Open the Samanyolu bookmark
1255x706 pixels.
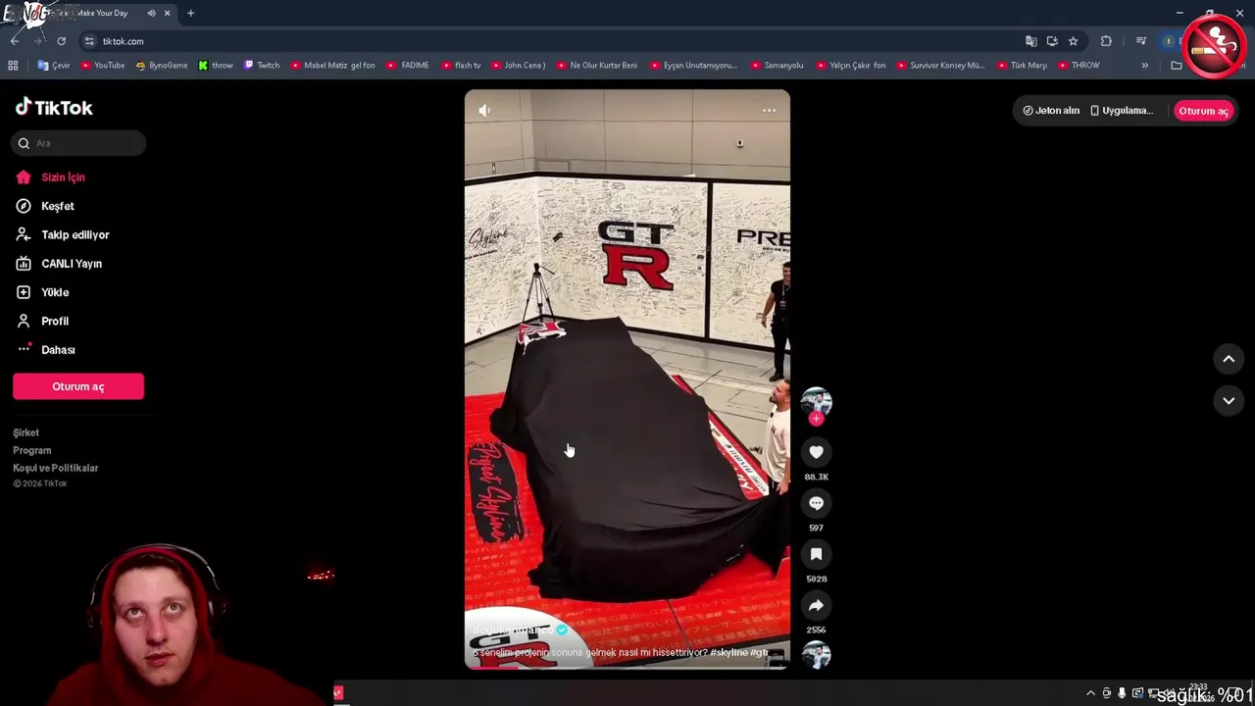coord(777,66)
